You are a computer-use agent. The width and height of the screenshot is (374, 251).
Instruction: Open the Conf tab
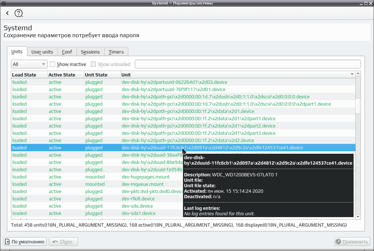pos(67,52)
